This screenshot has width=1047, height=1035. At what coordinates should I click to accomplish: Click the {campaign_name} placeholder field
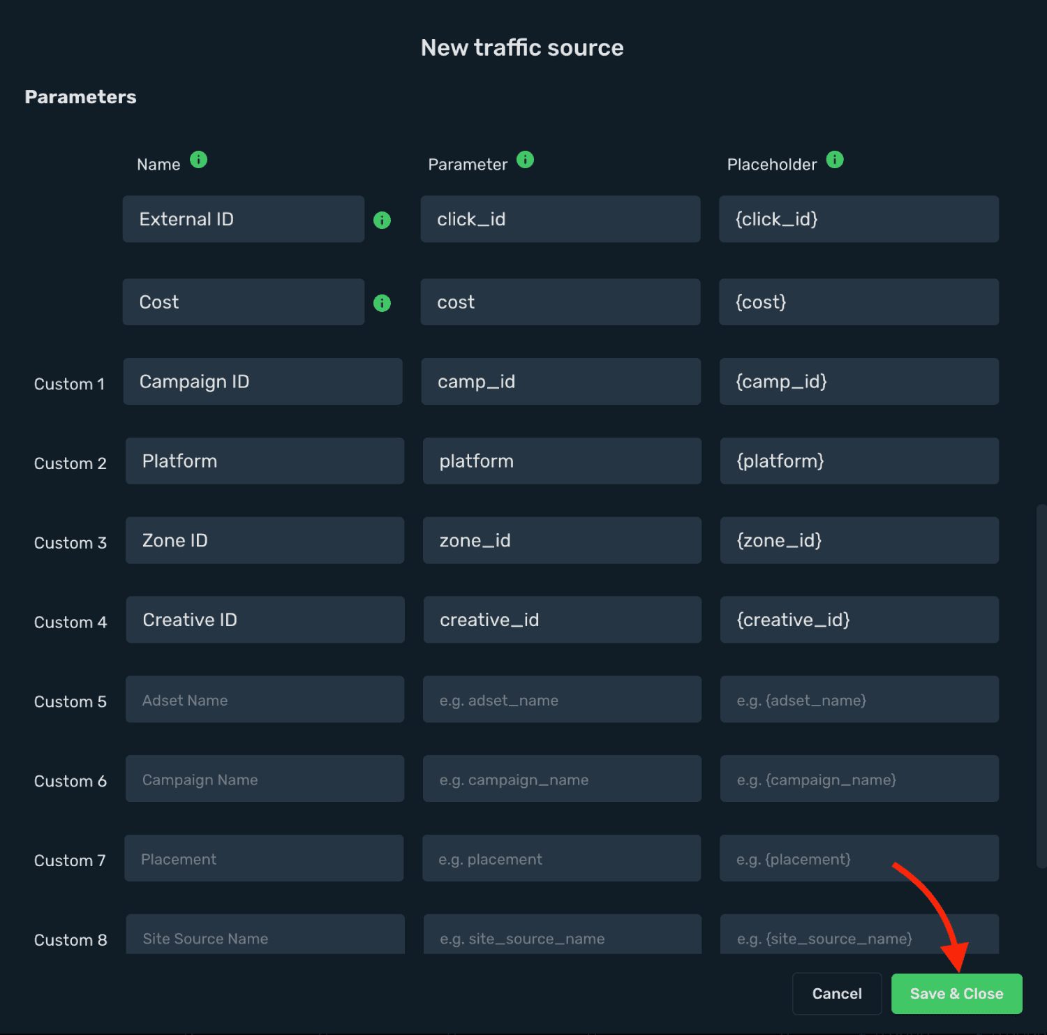(x=860, y=779)
